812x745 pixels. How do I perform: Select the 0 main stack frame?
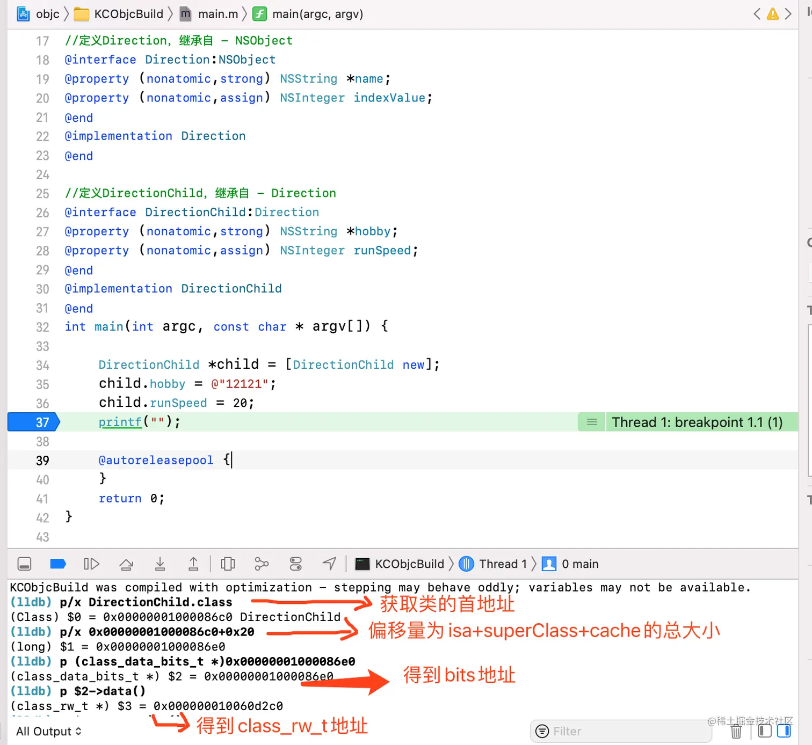tap(570, 564)
